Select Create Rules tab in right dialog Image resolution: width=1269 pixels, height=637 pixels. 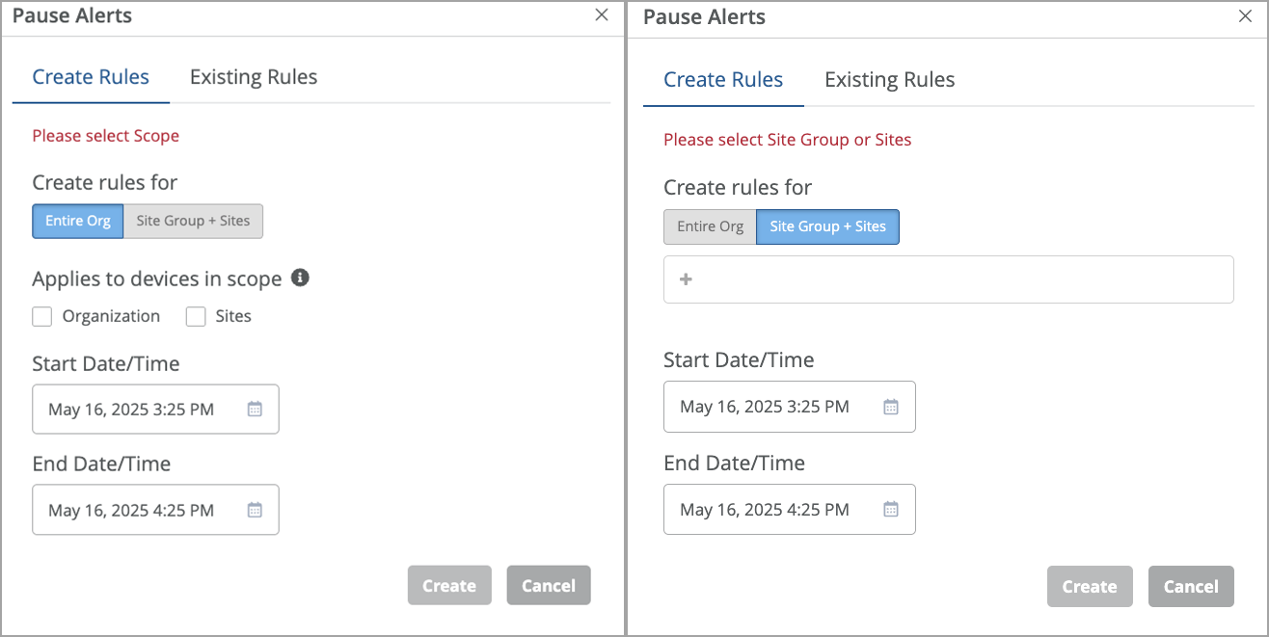[723, 80]
